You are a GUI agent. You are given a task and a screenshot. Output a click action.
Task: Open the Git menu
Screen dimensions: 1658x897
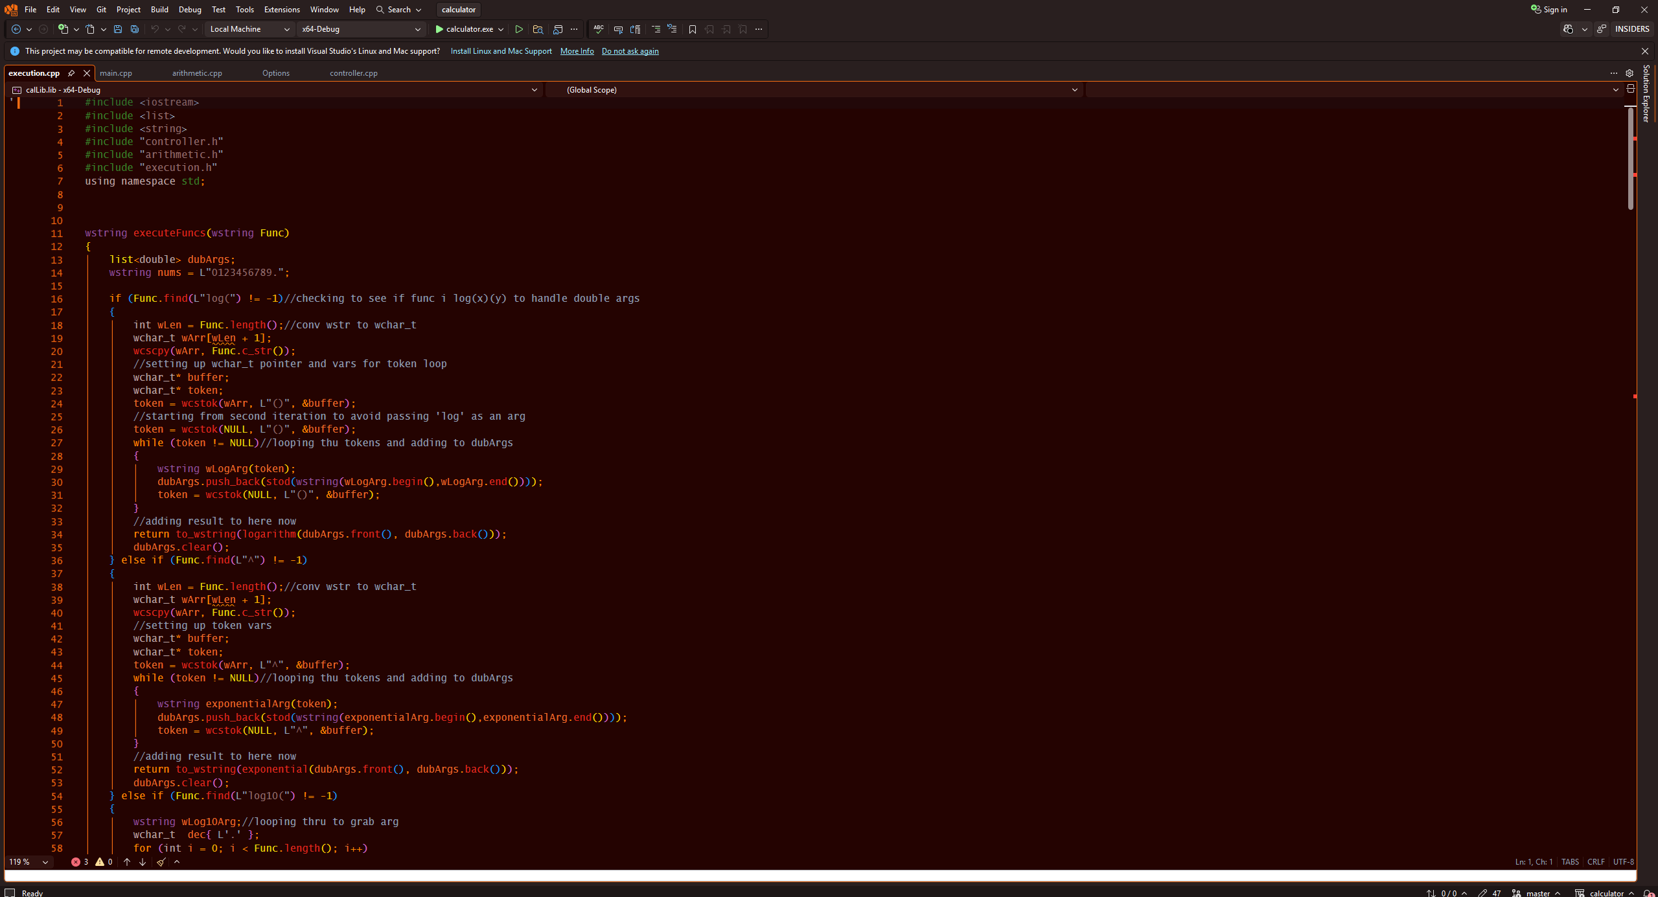coord(100,9)
